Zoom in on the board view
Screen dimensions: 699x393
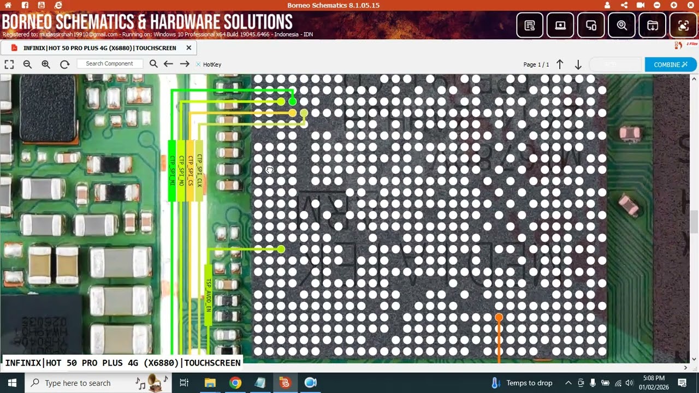[46, 64]
